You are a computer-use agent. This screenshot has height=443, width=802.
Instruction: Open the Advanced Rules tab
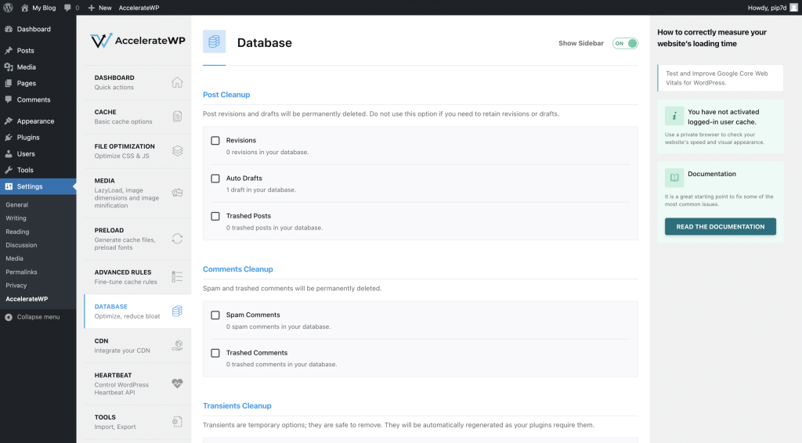click(138, 276)
